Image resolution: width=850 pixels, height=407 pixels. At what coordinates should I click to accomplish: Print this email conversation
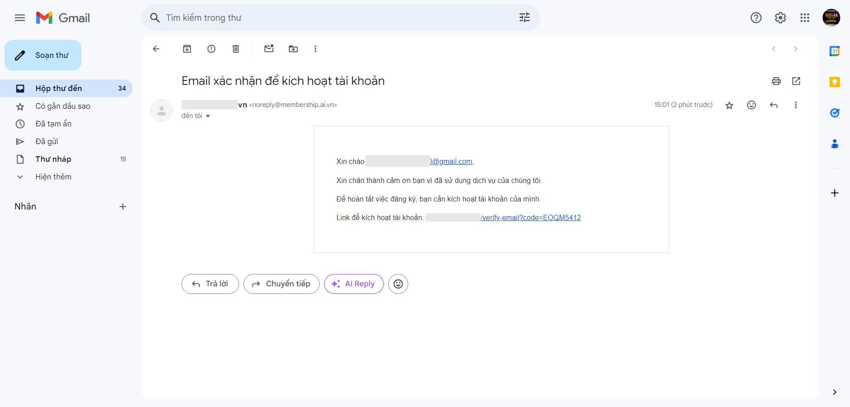click(776, 81)
